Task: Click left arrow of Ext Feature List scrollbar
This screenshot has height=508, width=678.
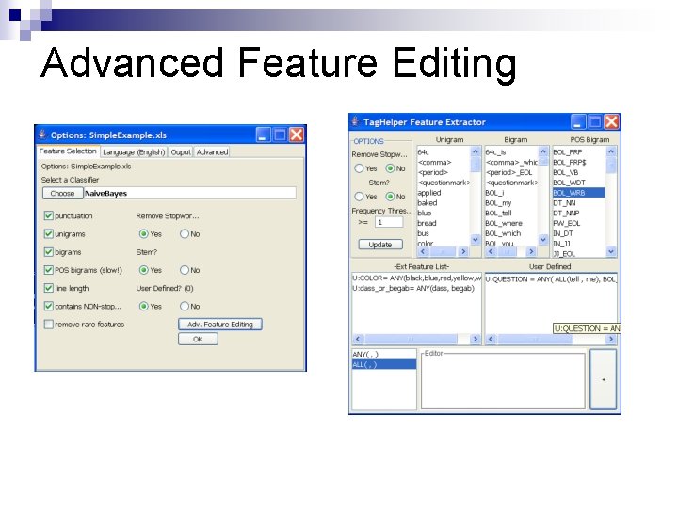Action: (x=358, y=339)
